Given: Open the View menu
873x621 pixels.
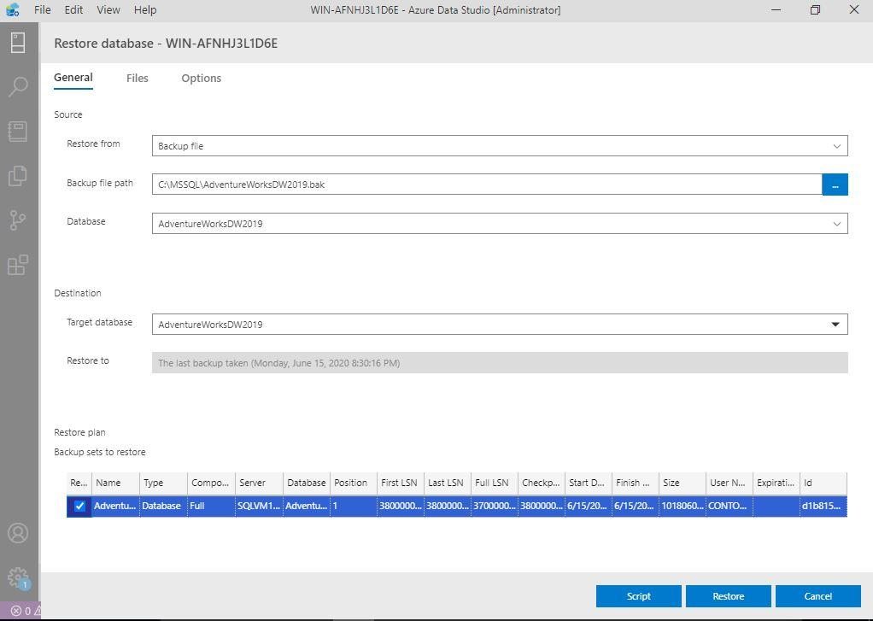Looking at the screenshot, I should pyautogui.click(x=108, y=10).
